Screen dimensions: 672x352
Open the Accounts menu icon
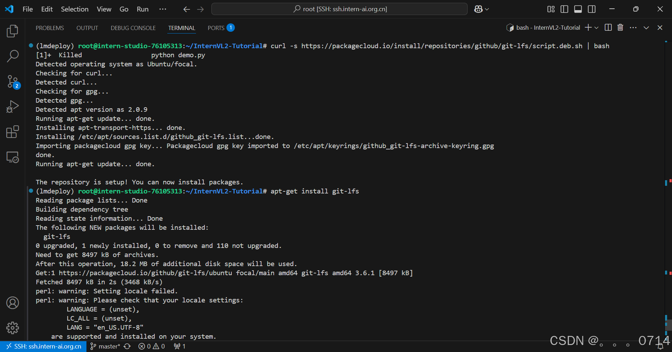13,303
